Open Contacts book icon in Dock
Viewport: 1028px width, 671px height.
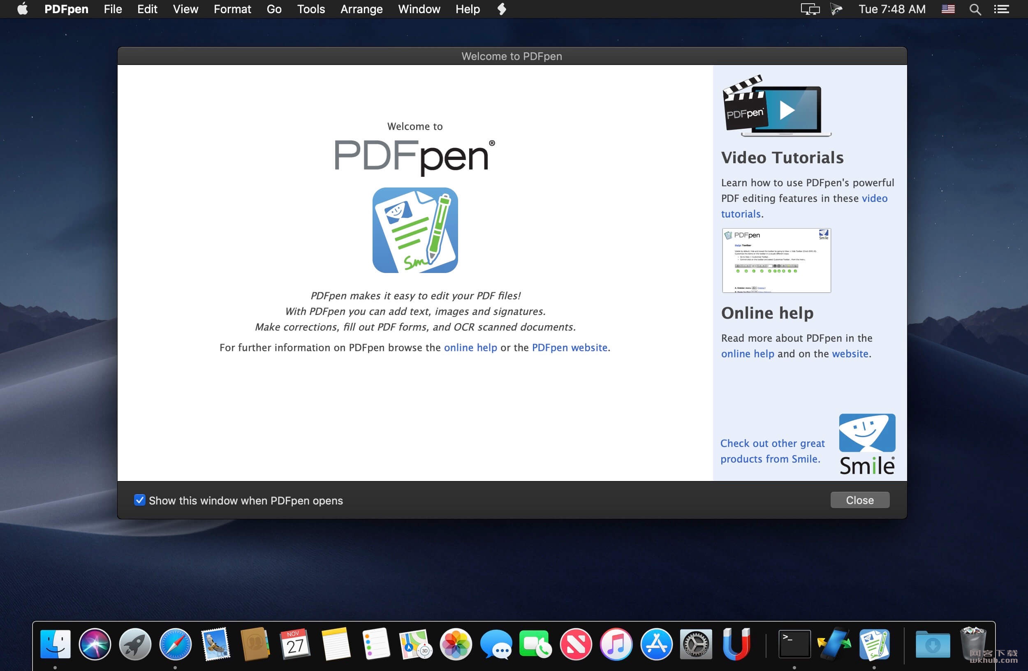255,644
